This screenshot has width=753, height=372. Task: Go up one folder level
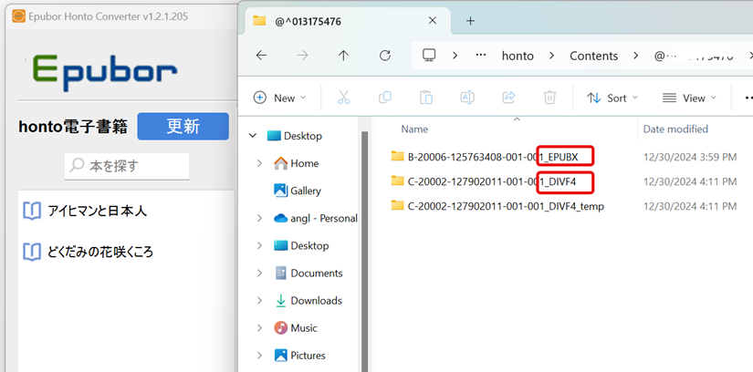(343, 56)
